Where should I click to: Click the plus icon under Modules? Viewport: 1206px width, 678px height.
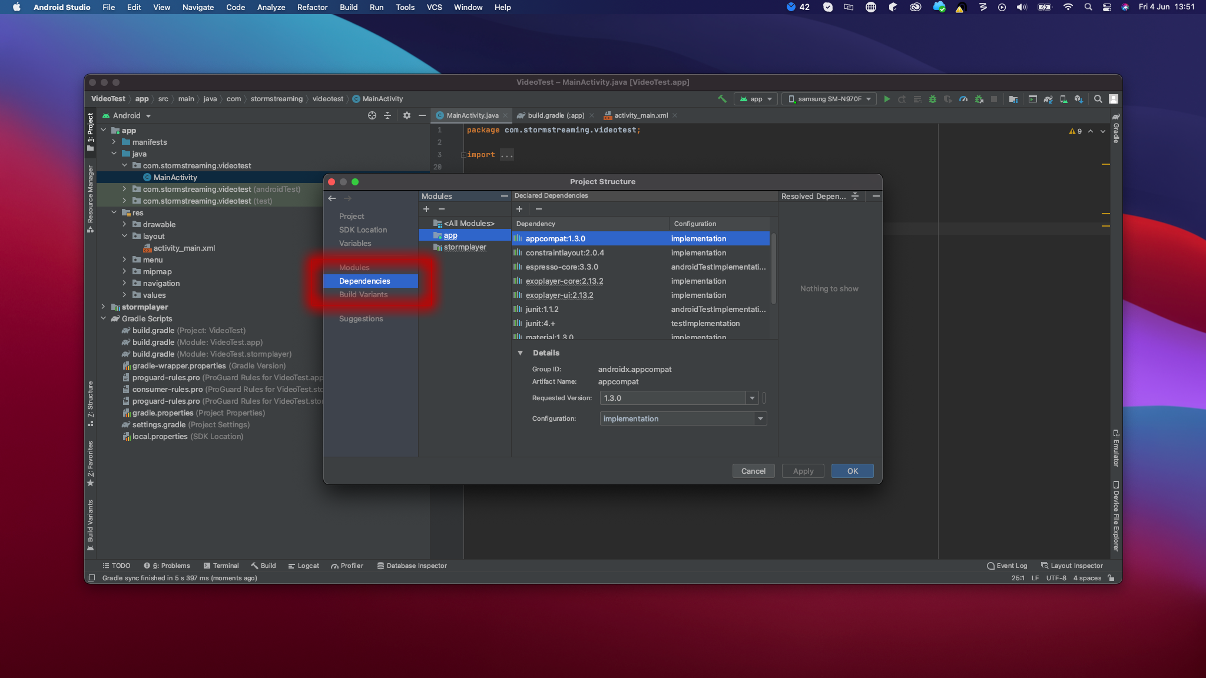point(426,209)
